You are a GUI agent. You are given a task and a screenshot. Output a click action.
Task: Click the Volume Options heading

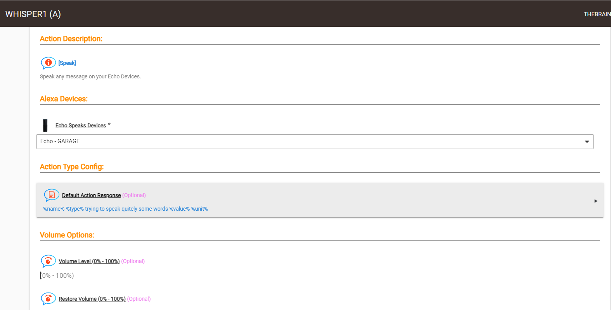click(x=67, y=235)
